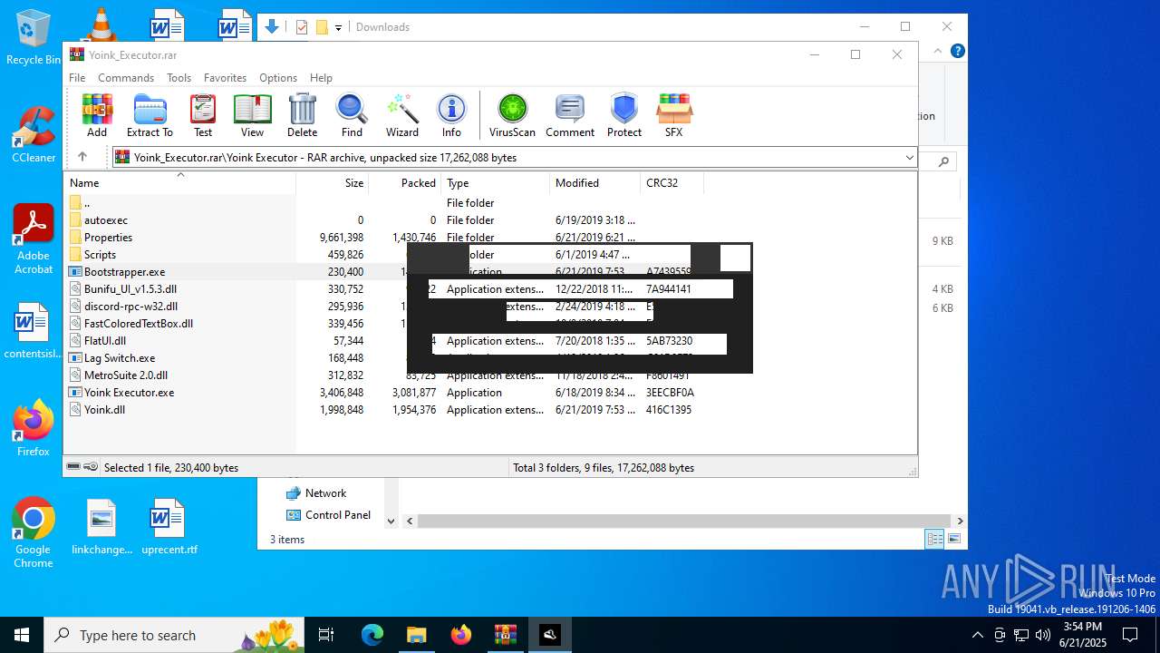This screenshot has height=653, width=1160.
Task: Open File Explorer in taskbar
Action: click(416, 635)
